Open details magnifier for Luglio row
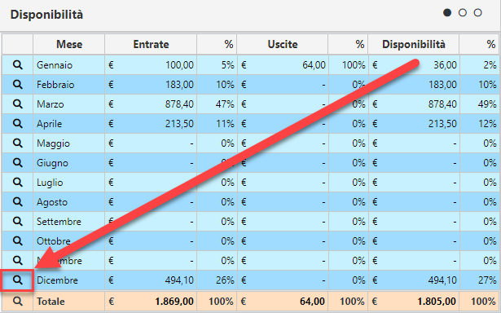The width and height of the screenshot is (501, 313). click(18, 183)
